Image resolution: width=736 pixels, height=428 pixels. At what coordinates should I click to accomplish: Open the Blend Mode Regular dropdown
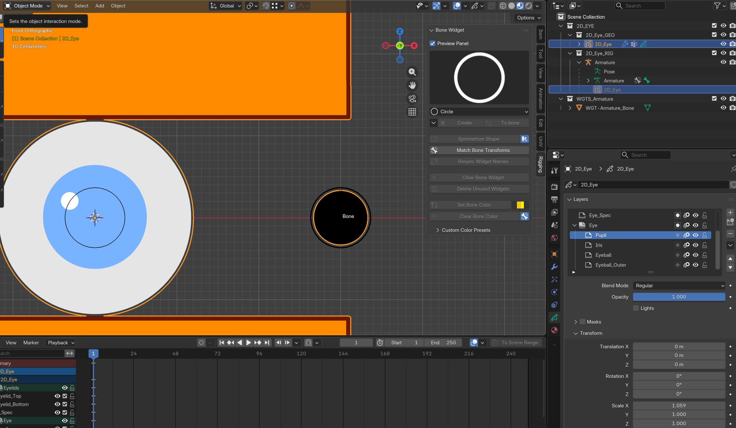point(679,286)
